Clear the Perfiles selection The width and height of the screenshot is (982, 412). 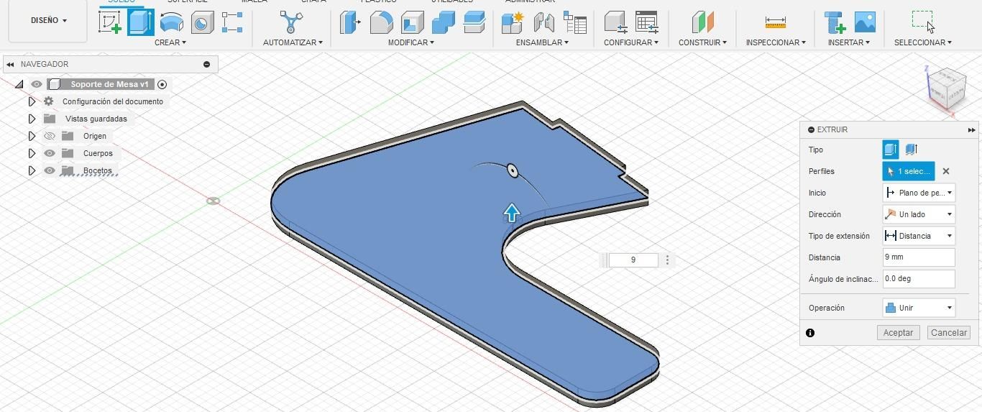pos(946,171)
